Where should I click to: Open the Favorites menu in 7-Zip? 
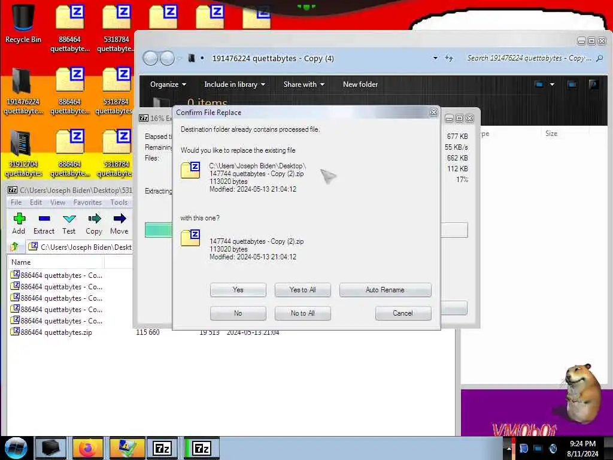click(x=87, y=202)
